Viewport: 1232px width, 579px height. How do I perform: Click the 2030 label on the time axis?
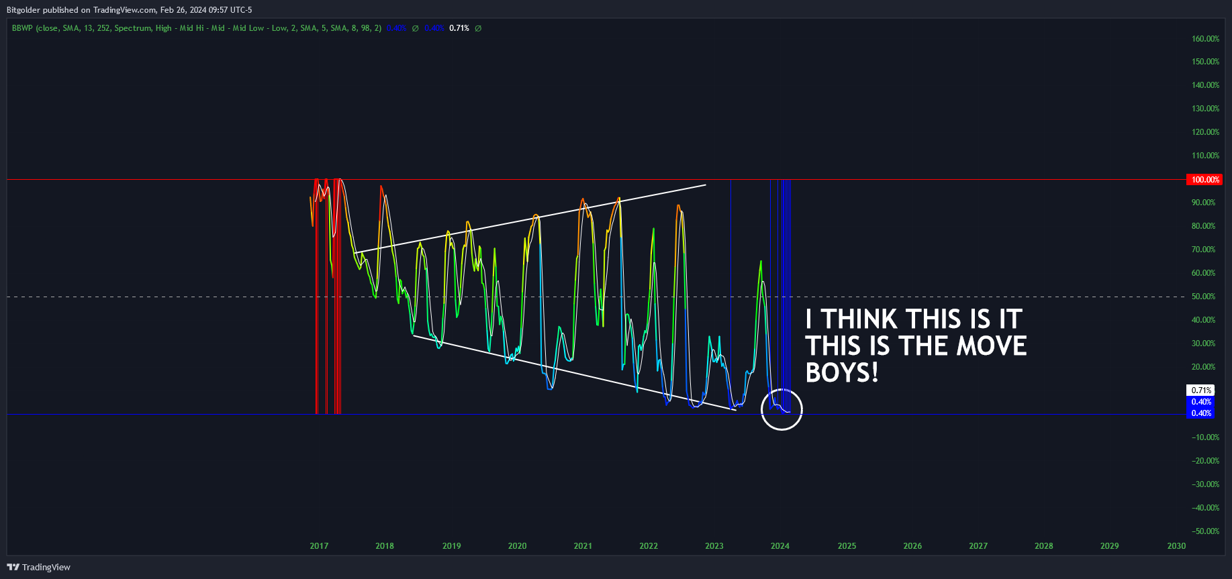point(1176,546)
